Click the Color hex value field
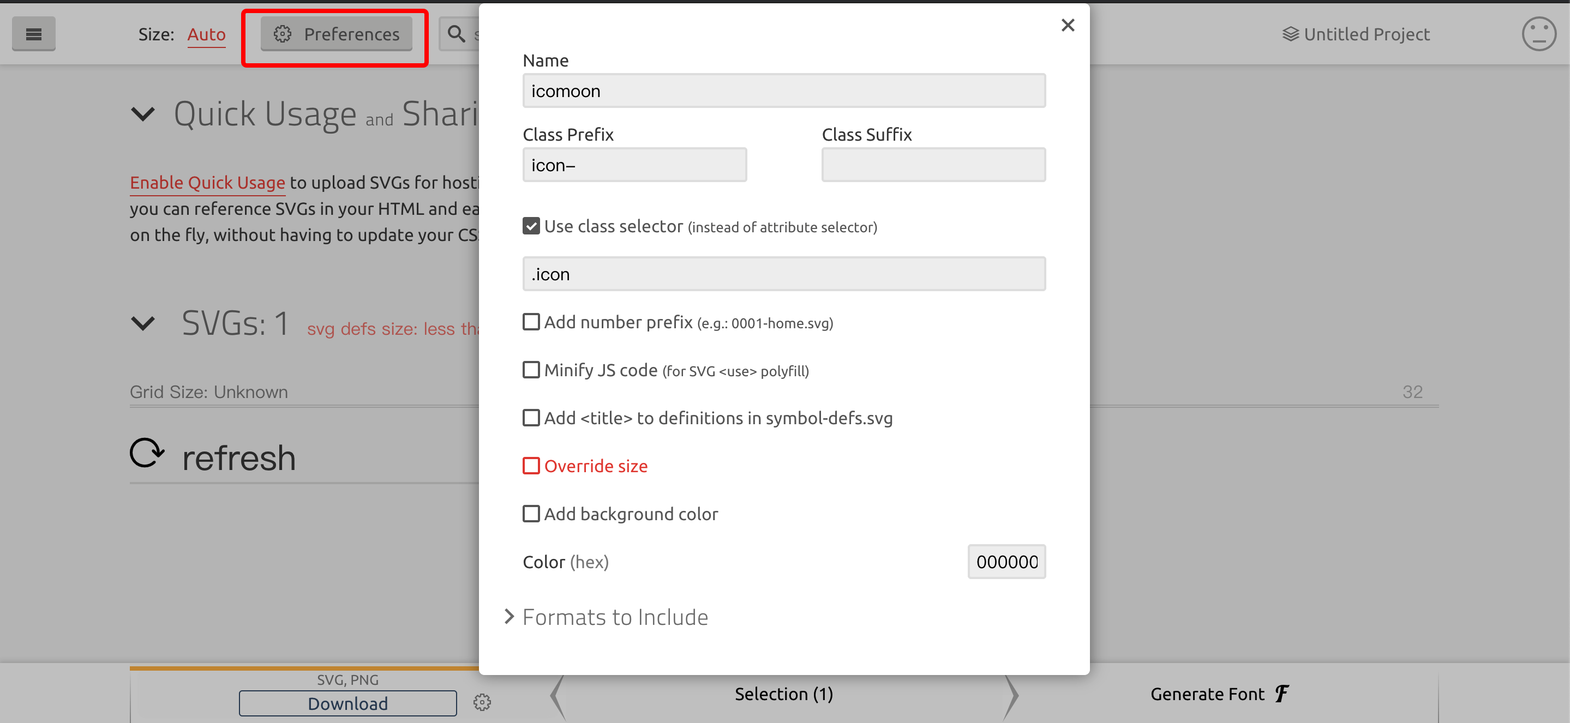1570x723 pixels. [x=1006, y=562]
